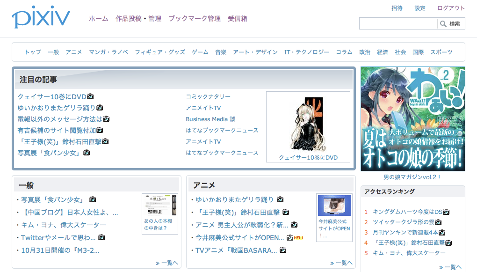The height and width of the screenshot is (272, 477).
Task: Select the 音楽 category tab
Action: [221, 52]
